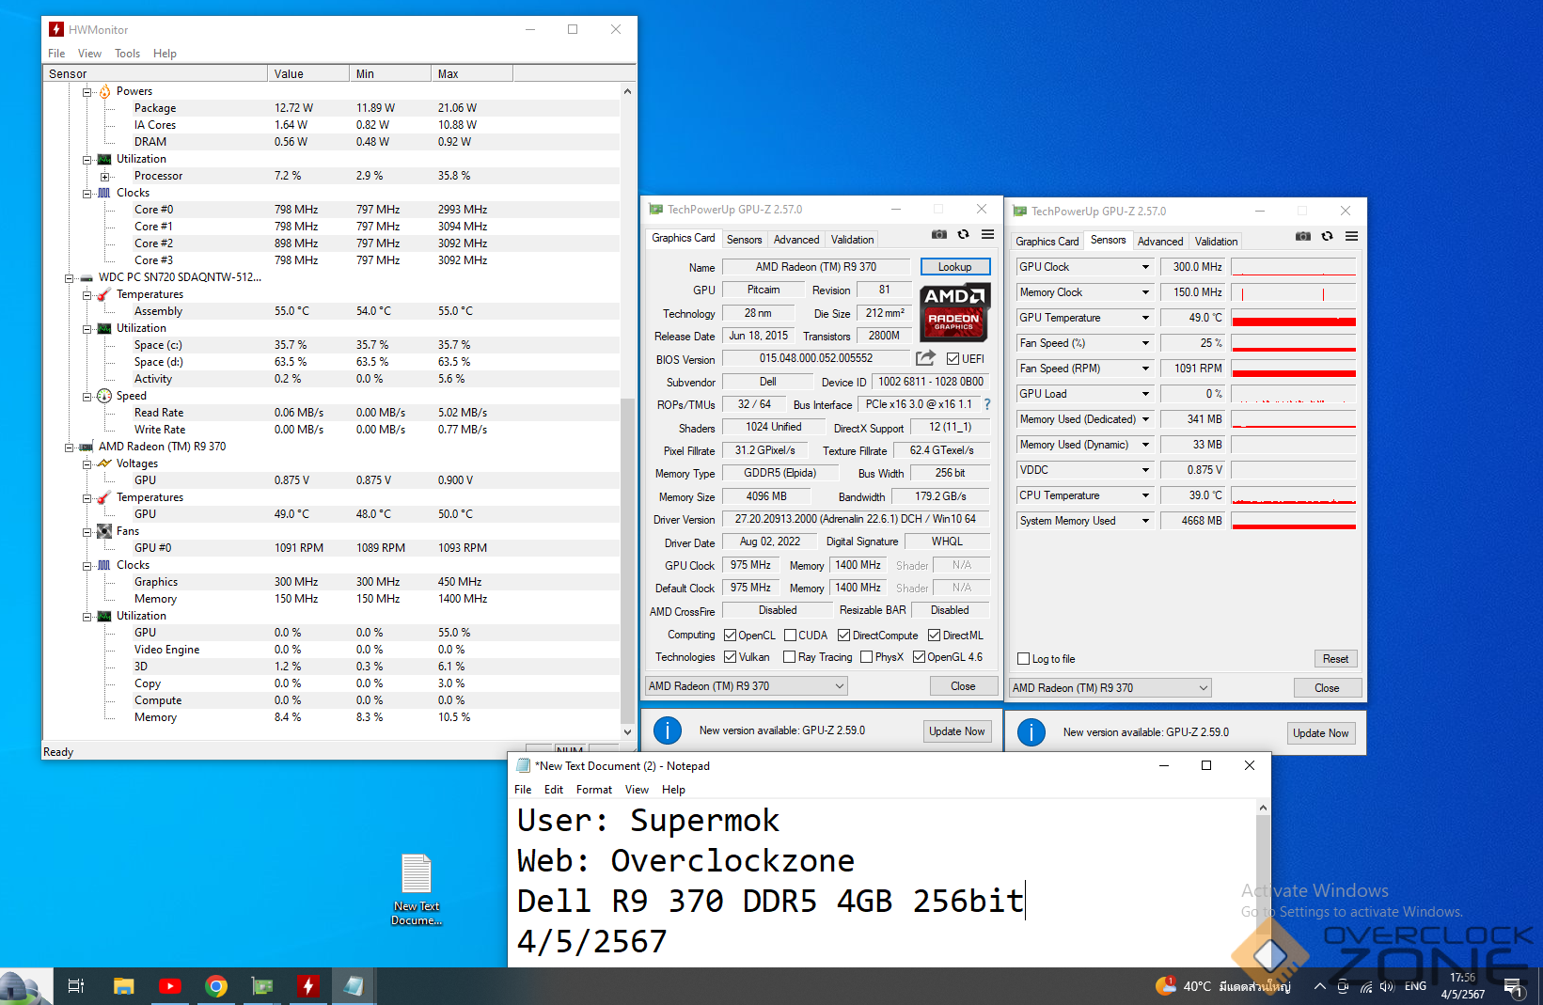This screenshot has width=1543, height=1005.
Task: Open Chrome from the taskbar
Action: click(x=216, y=985)
